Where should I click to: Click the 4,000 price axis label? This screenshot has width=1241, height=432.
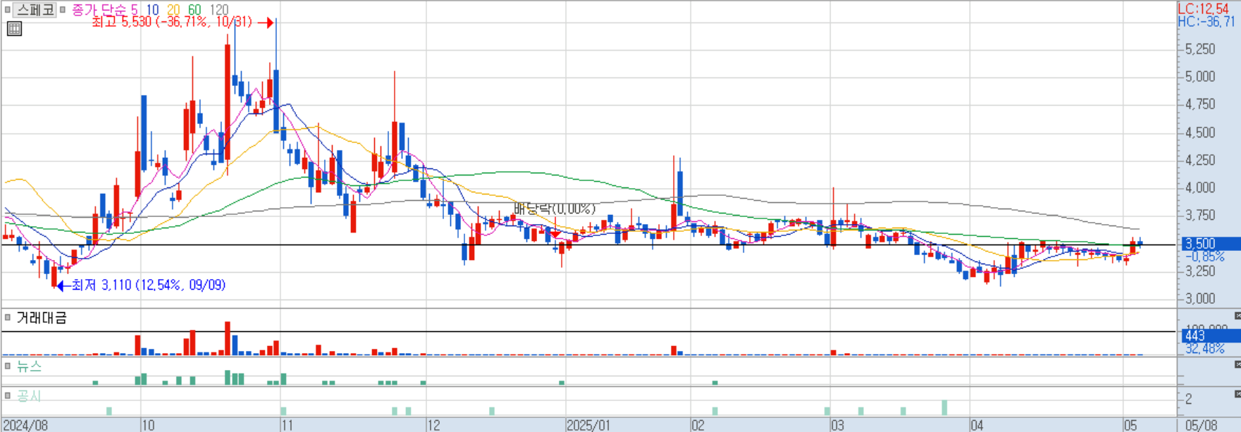click(1200, 187)
